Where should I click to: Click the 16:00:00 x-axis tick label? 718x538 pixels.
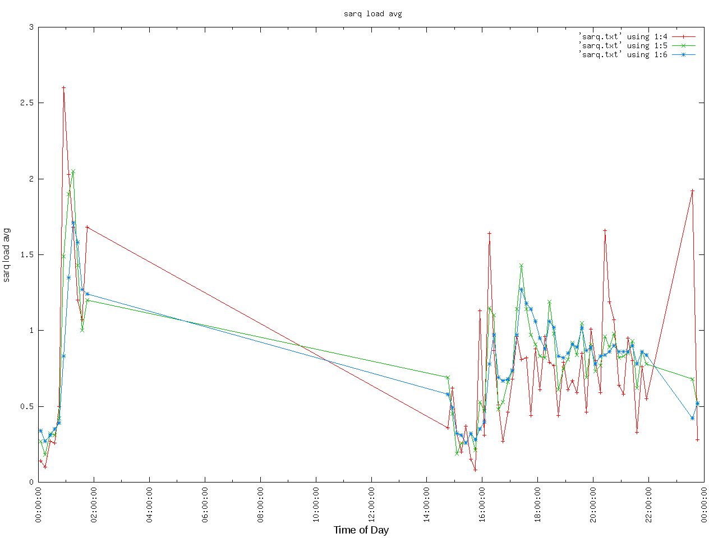click(482, 504)
